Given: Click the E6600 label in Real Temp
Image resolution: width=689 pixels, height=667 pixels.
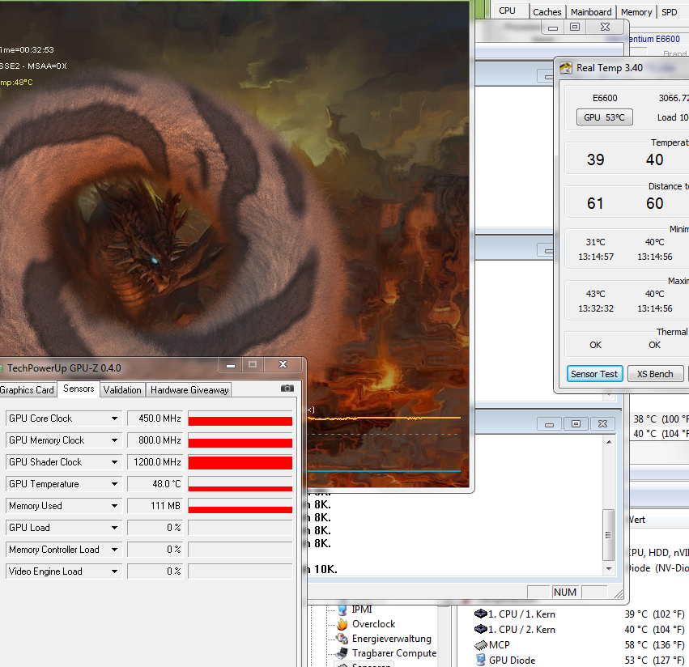Looking at the screenshot, I should [605, 98].
